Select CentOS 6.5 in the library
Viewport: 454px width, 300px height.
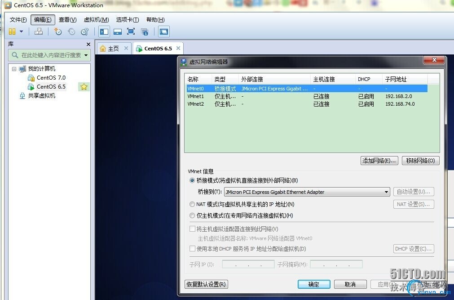point(51,87)
